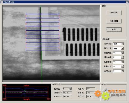The width and height of the screenshot is (129, 103).
Task: Click the 容忍误差 field showing 1
Action: click(x=117, y=71)
